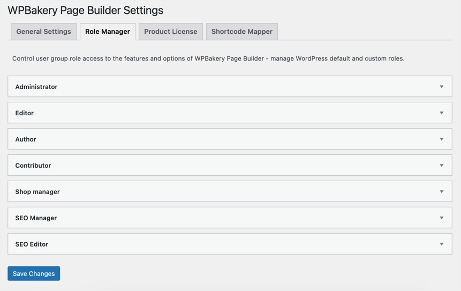Open the SEO Manager arrow icon
The width and height of the screenshot is (461, 291).
(x=442, y=218)
